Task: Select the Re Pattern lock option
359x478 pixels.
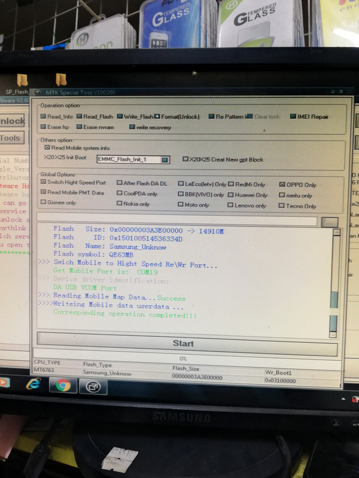Action: [211, 117]
